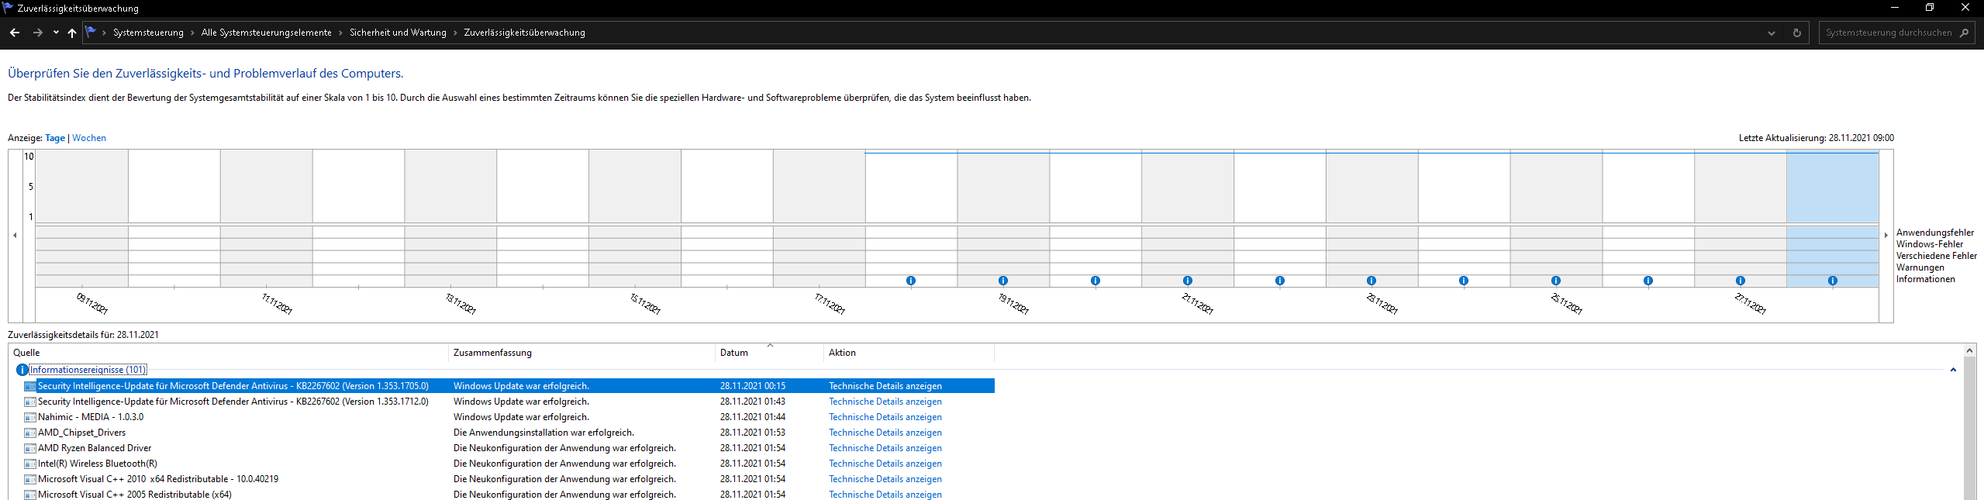Select Microsoft Visual C++ 2010 x64 Redistributable row
This screenshot has width=1984, height=500.
(x=509, y=479)
